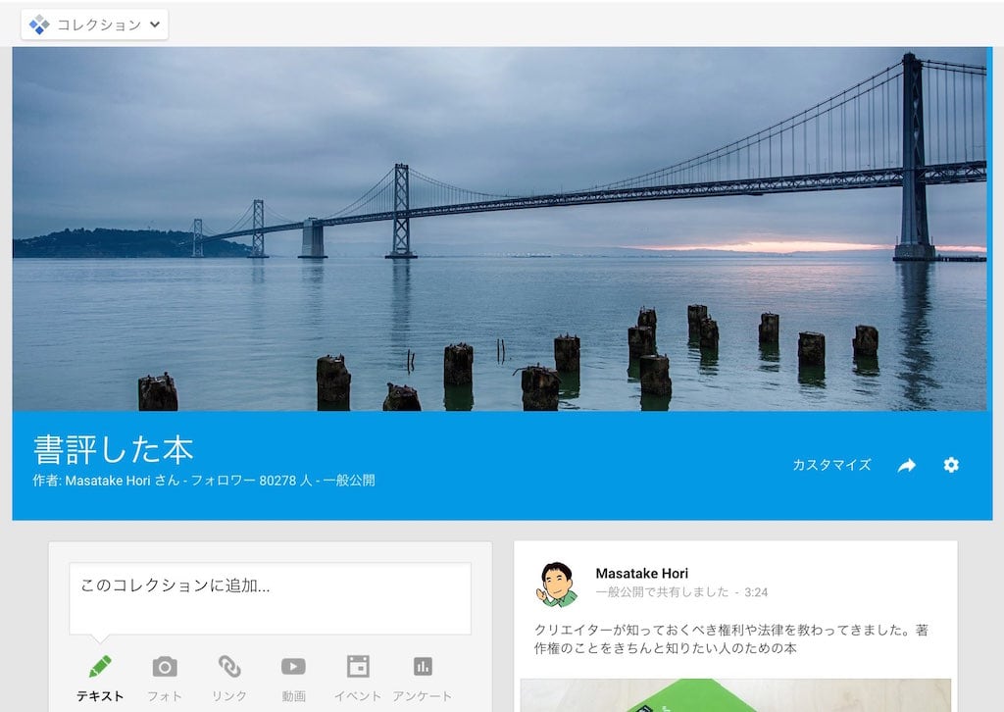Open the コレクション dropdown menu
The image size is (1004, 712).
tap(95, 25)
